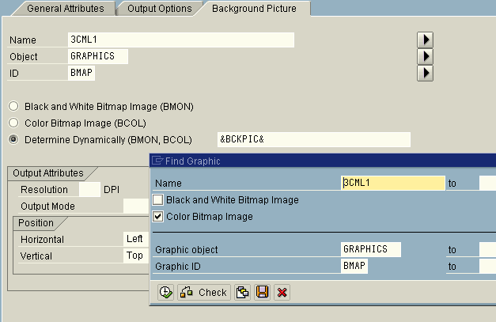This screenshot has width=496, height=322.
Task: Click the &BCKPIC& dynamic variable field
Action: point(313,139)
